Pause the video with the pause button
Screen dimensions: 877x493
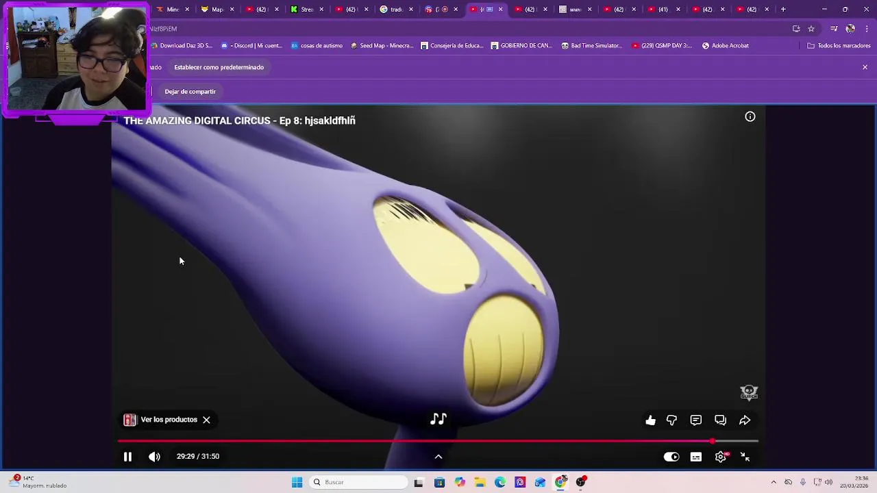point(127,457)
